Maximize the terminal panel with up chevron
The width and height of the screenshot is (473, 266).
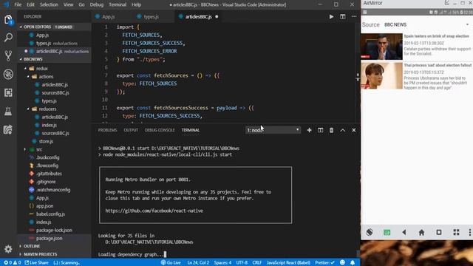[x=343, y=130]
